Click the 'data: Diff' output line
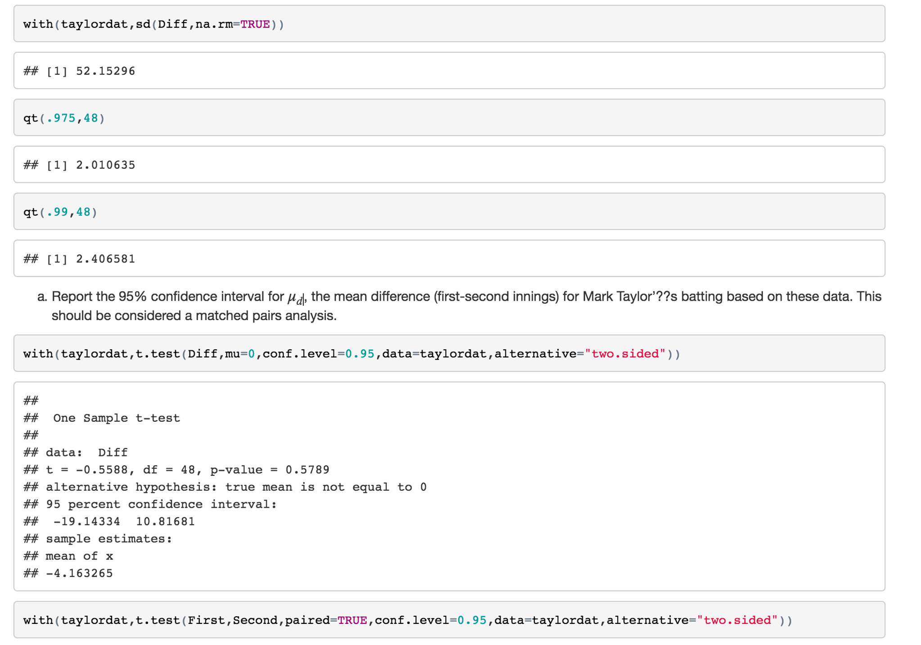This screenshot has height=645, width=921. pyautogui.click(x=86, y=452)
